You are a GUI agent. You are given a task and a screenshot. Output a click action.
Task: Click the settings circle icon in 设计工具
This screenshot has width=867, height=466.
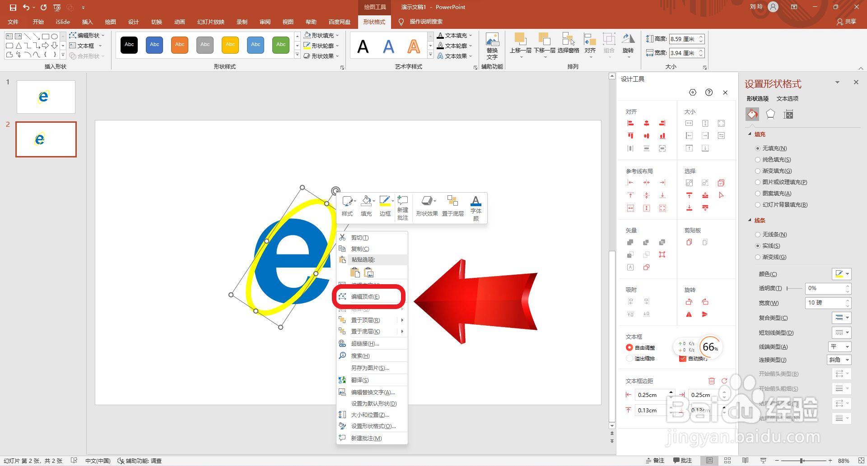pos(693,92)
